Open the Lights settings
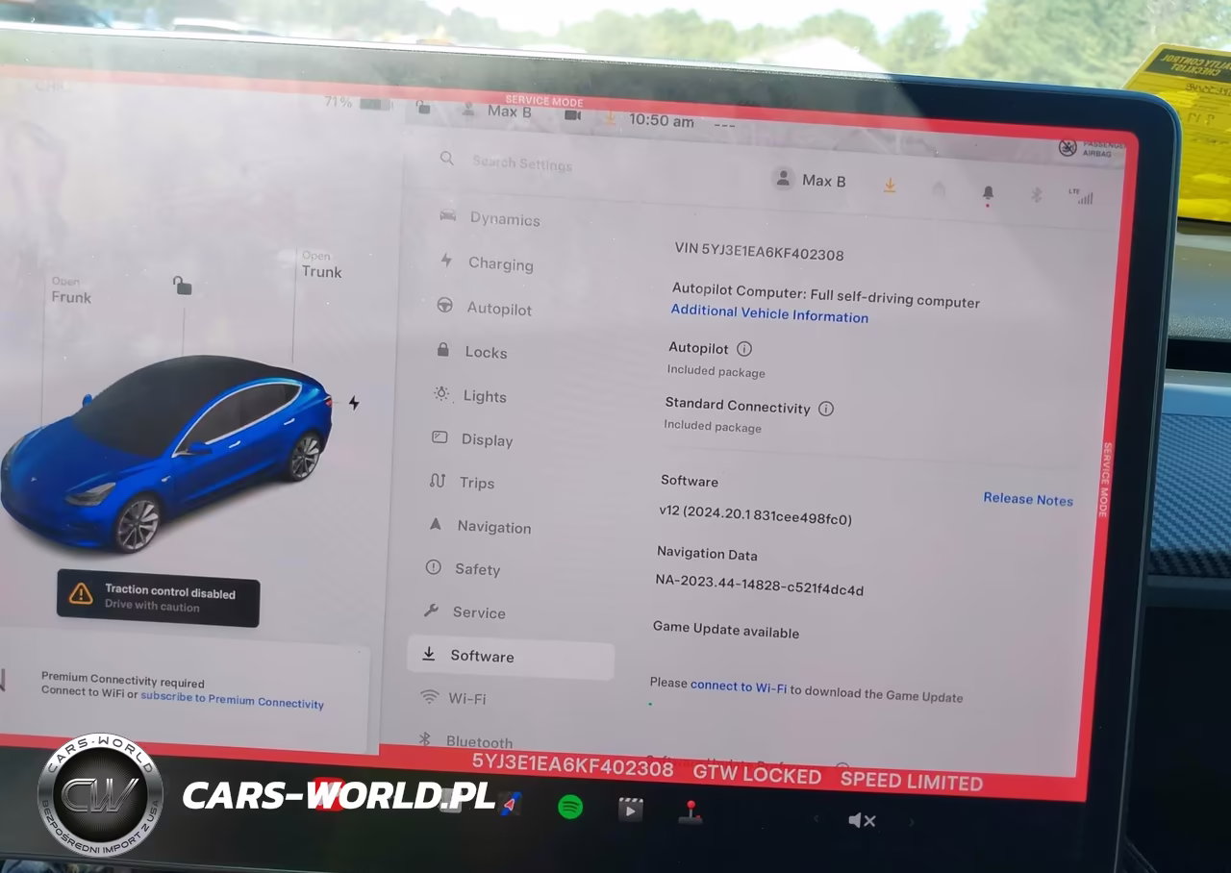 click(x=469, y=395)
